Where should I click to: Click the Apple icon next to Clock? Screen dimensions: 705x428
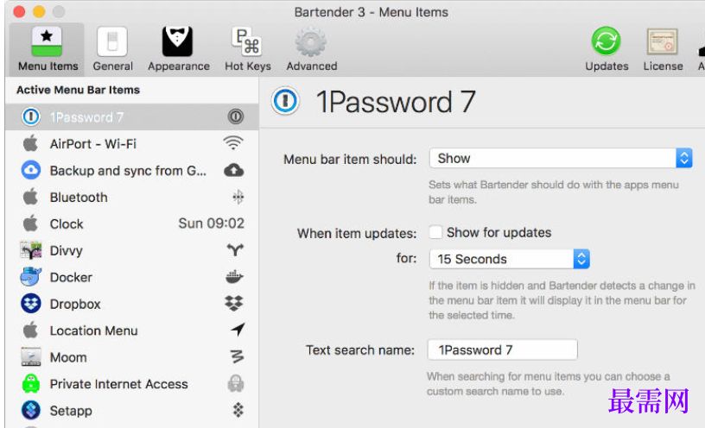pyautogui.click(x=30, y=223)
